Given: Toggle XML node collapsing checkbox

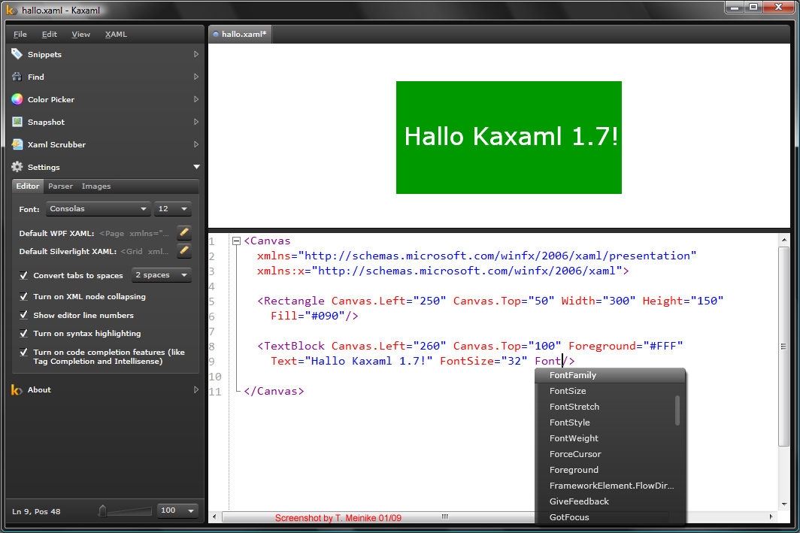Looking at the screenshot, I should (x=23, y=296).
